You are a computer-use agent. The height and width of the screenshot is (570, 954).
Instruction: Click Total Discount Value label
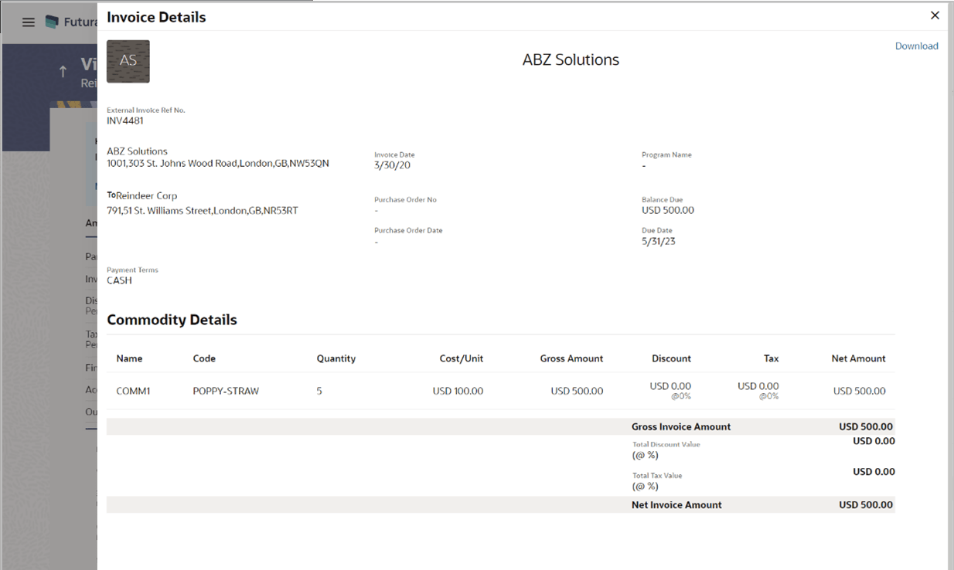point(666,445)
